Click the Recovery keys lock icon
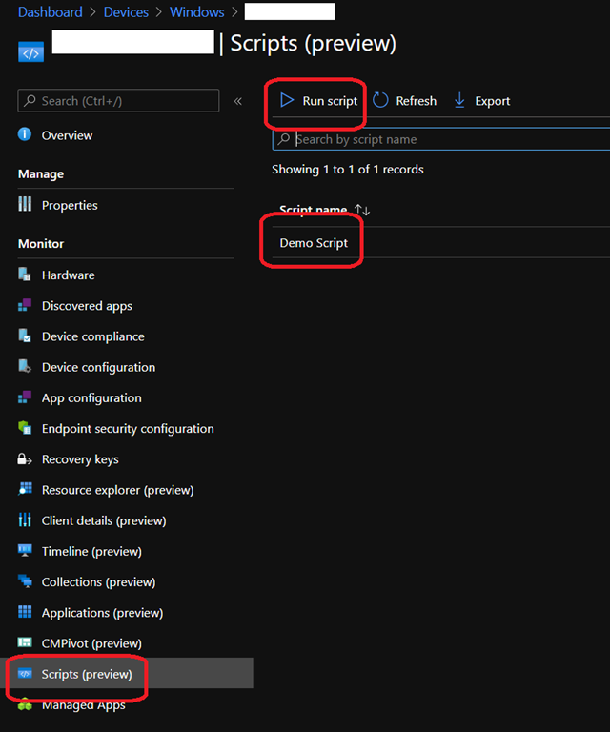Viewport: 610px width, 732px height. pos(25,459)
